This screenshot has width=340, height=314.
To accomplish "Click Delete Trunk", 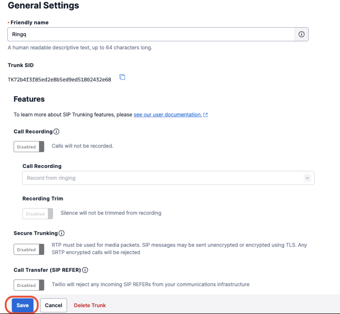I will click(90, 305).
